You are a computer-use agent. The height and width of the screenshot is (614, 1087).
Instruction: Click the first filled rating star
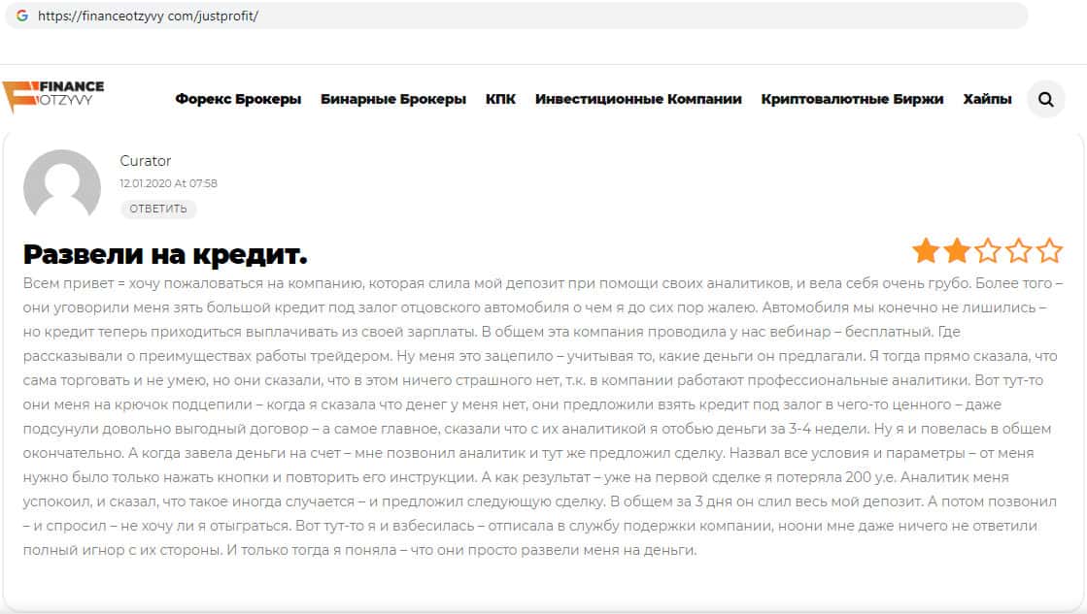point(926,250)
